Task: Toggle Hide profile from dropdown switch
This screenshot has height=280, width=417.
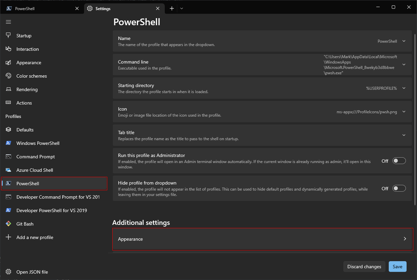Action: pyautogui.click(x=399, y=189)
